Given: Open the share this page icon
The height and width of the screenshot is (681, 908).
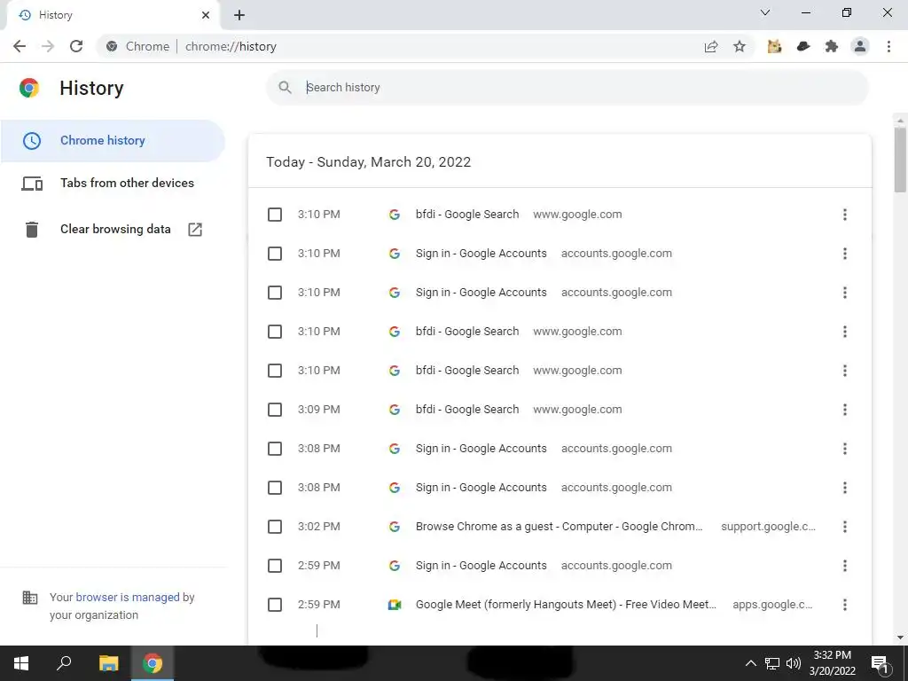Looking at the screenshot, I should (711, 46).
